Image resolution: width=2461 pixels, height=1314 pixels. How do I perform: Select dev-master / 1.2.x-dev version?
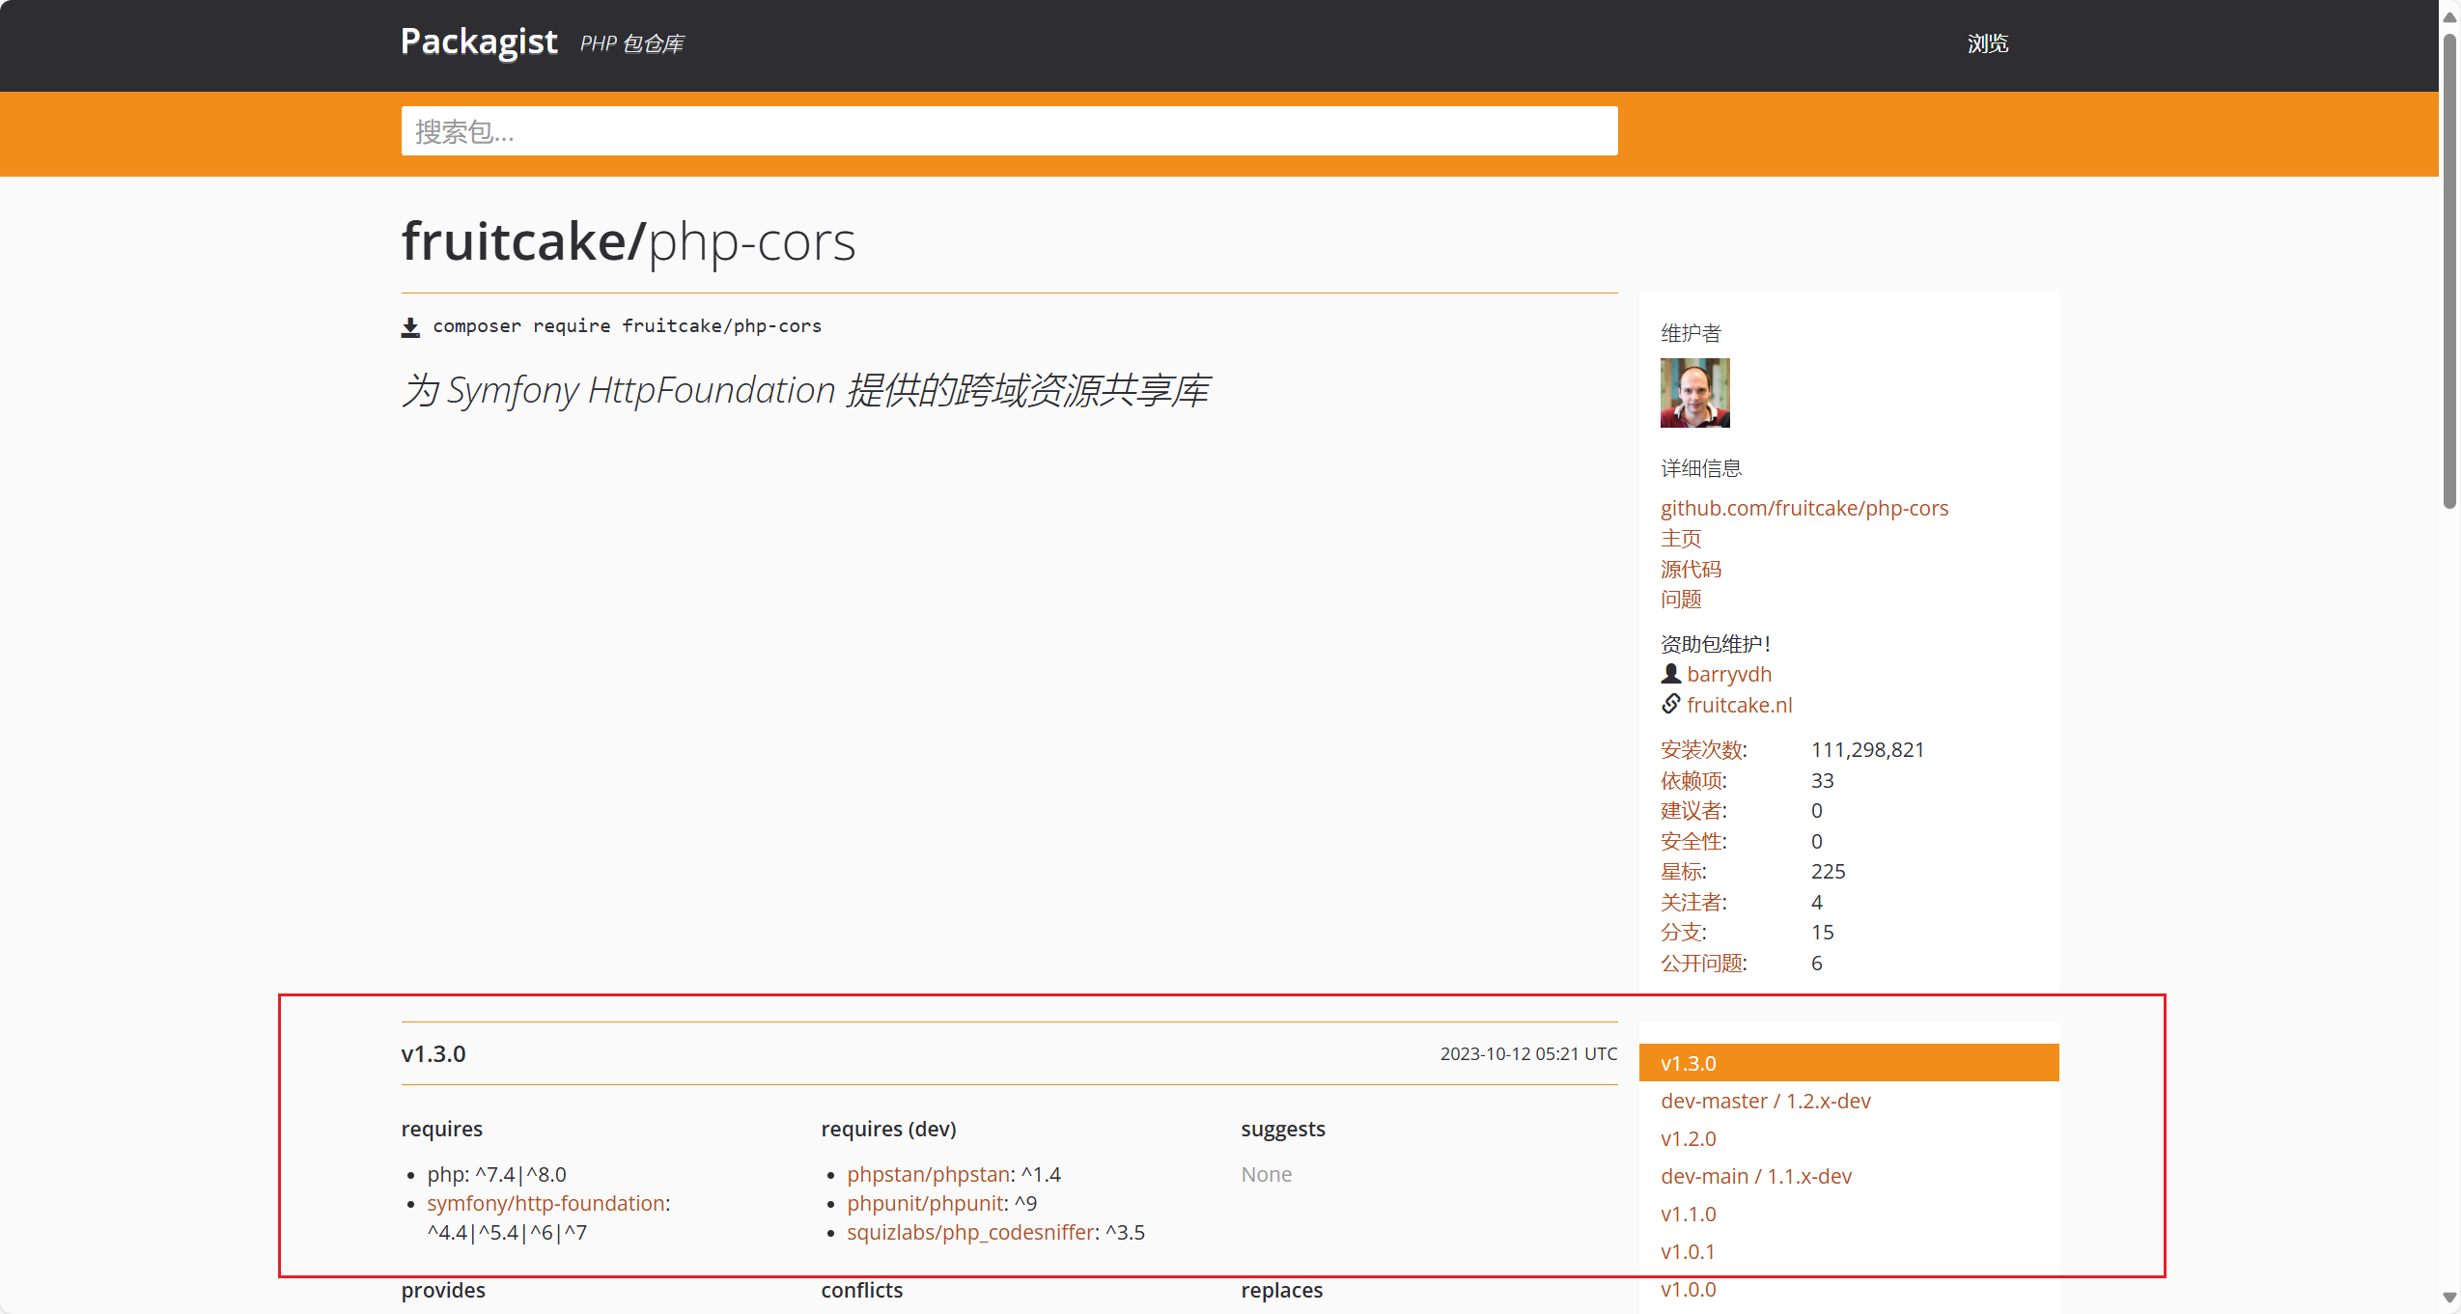coord(1765,1101)
